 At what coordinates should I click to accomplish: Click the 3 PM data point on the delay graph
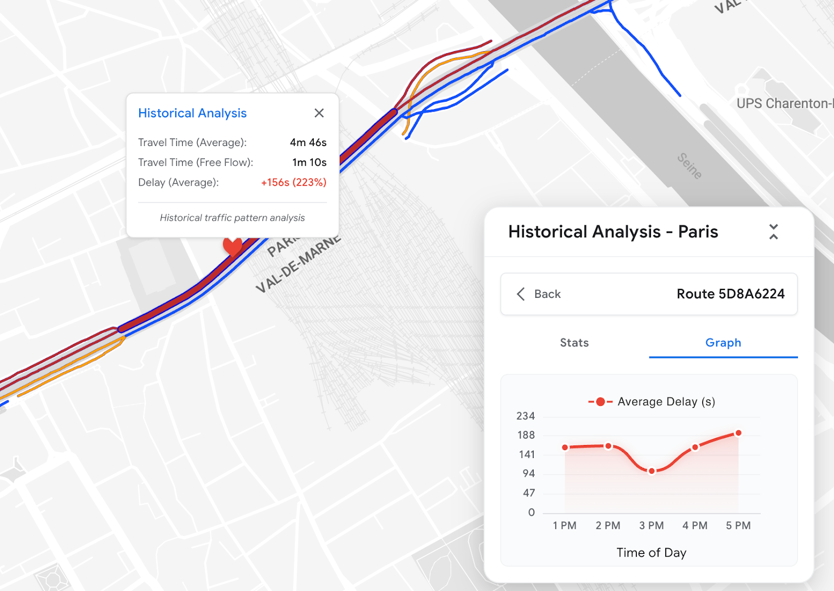point(652,471)
